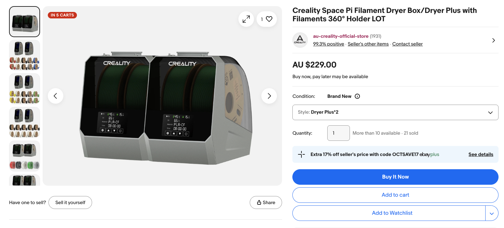The width and height of the screenshot is (504, 228).
Task: Click the Sell it yourself button
Action: pyautogui.click(x=70, y=202)
